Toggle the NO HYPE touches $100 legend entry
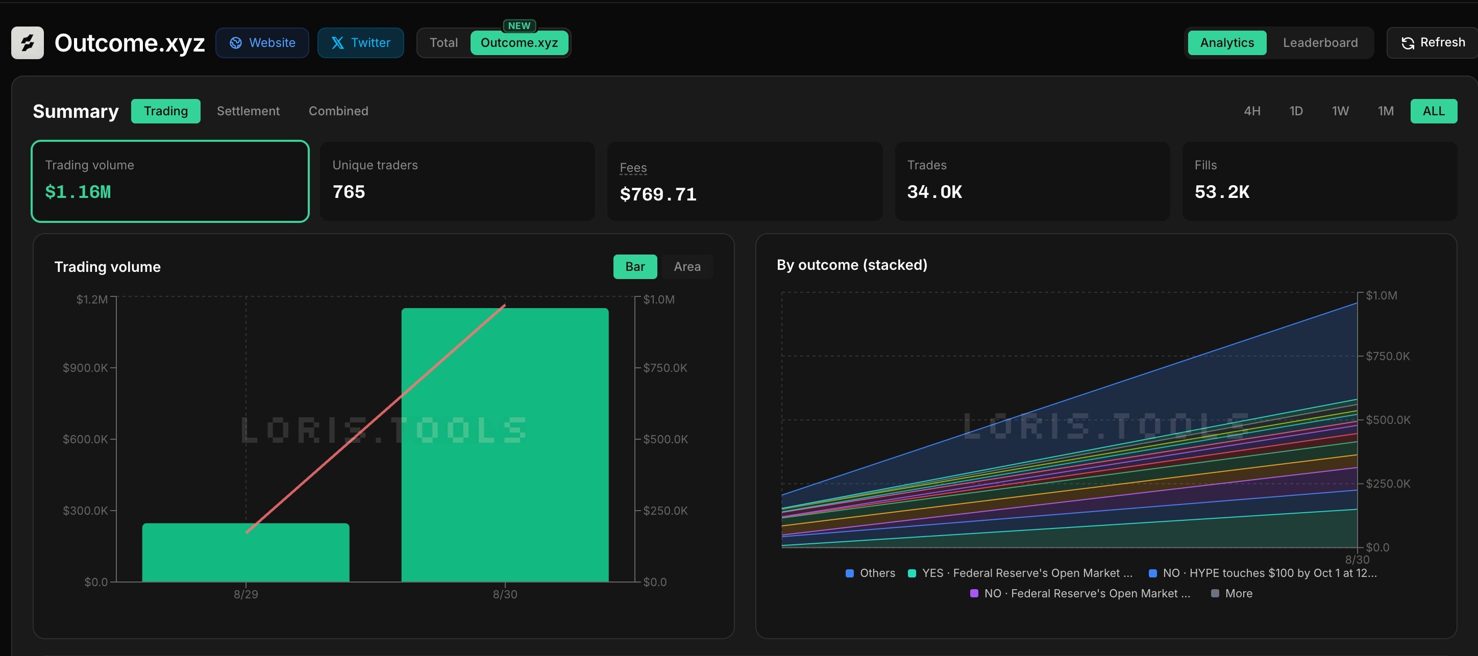The height and width of the screenshot is (656, 1478). [1262, 573]
